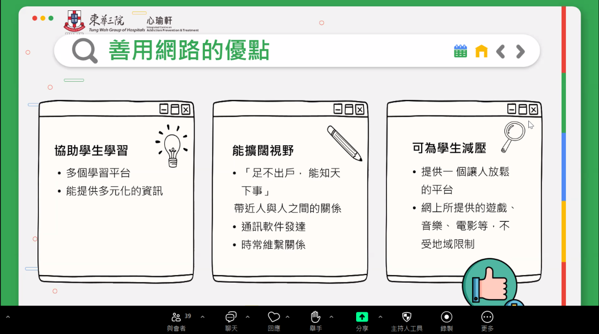This screenshot has height=334, width=599.
Task: Open the chat (聊天) panel
Action: click(x=231, y=318)
